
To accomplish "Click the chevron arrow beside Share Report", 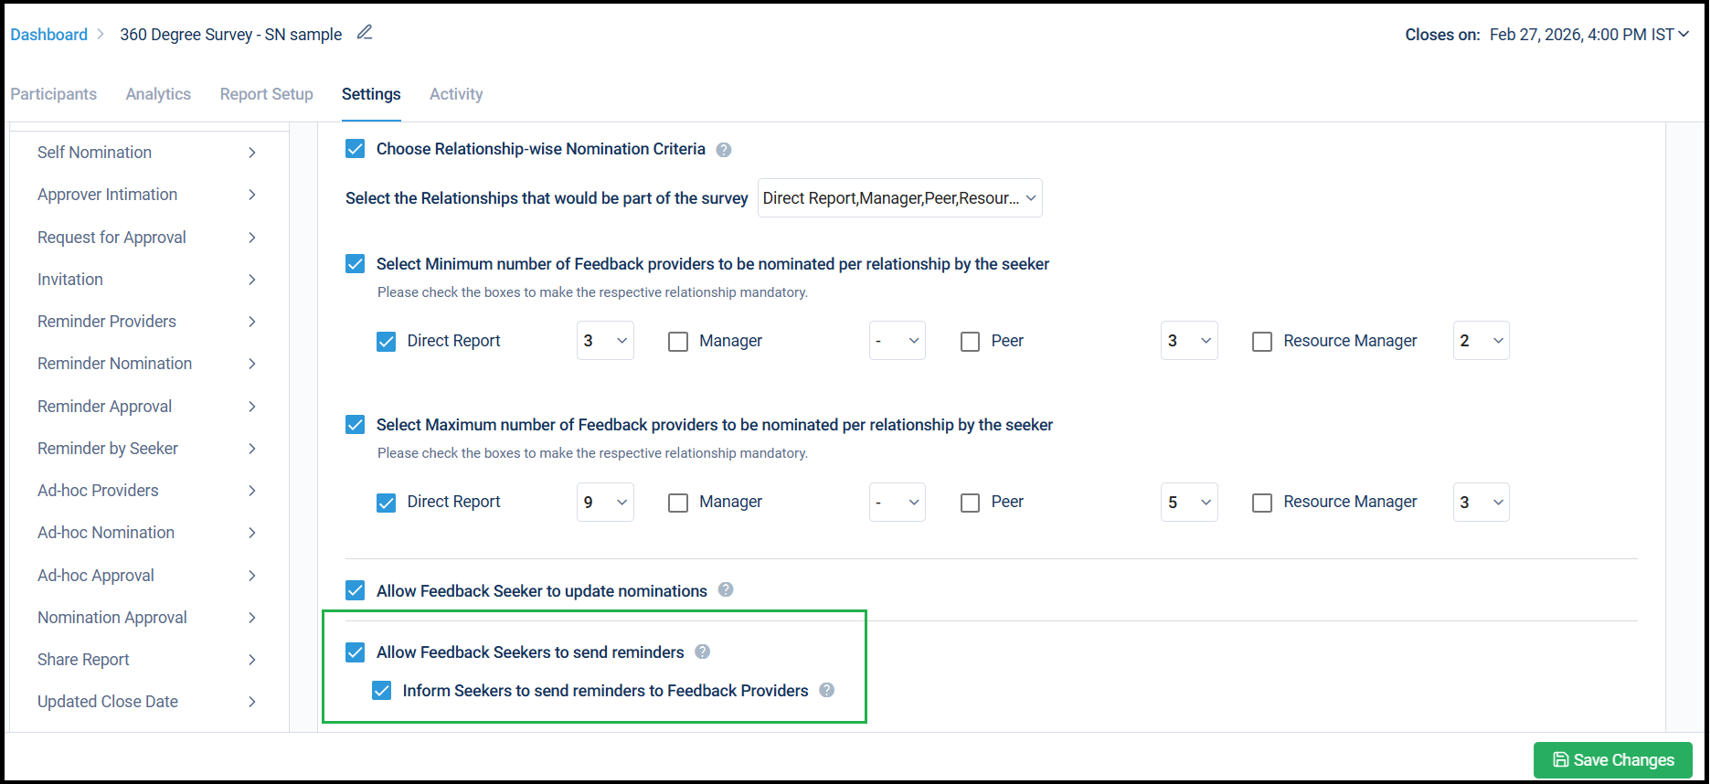I will 252,660.
